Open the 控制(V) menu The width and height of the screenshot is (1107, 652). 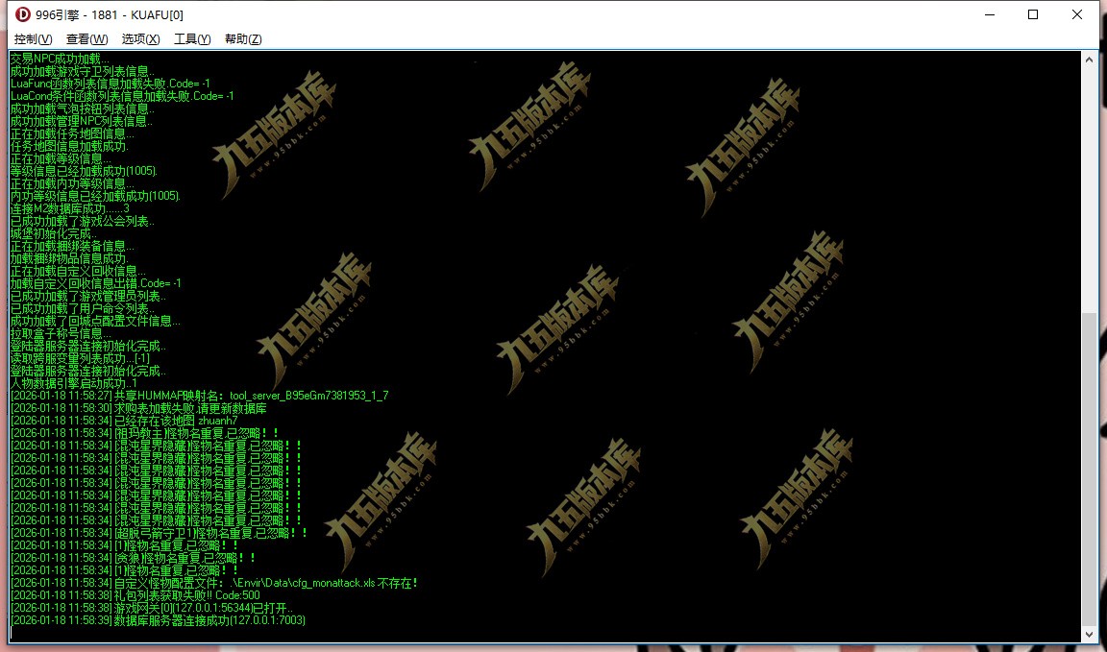[34, 38]
